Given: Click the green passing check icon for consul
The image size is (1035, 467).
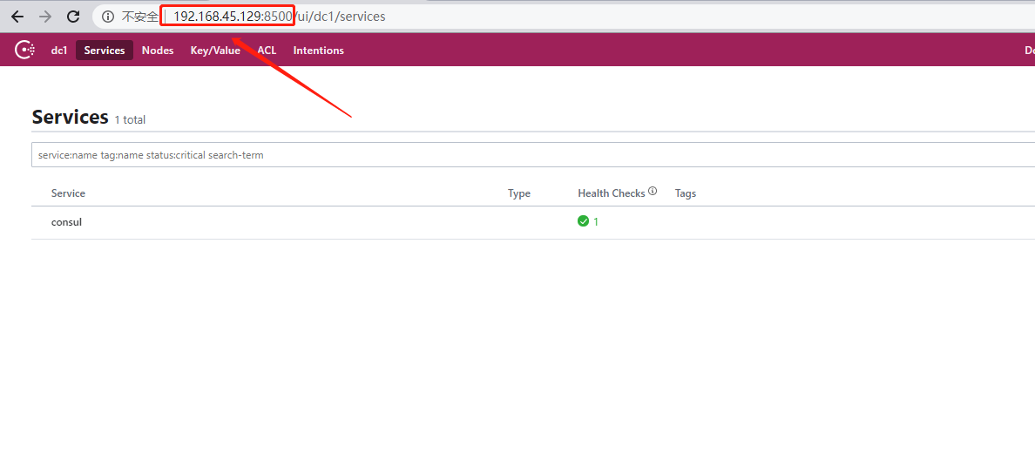Looking at the screenshot, I should (583, 221).
